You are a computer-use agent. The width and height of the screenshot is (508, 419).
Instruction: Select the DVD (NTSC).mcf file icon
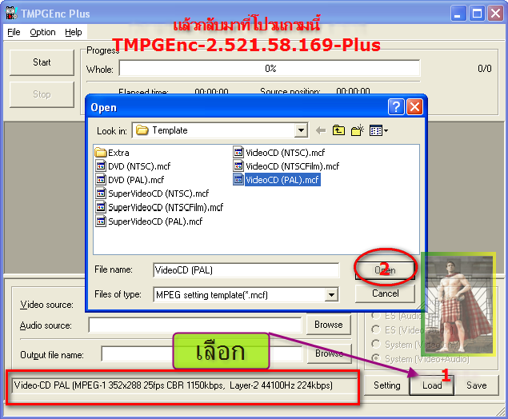(x=101, y=166)
